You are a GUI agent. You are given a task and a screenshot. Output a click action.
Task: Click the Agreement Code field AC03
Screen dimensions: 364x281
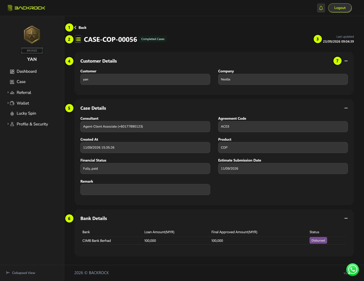tap(283, 127)
